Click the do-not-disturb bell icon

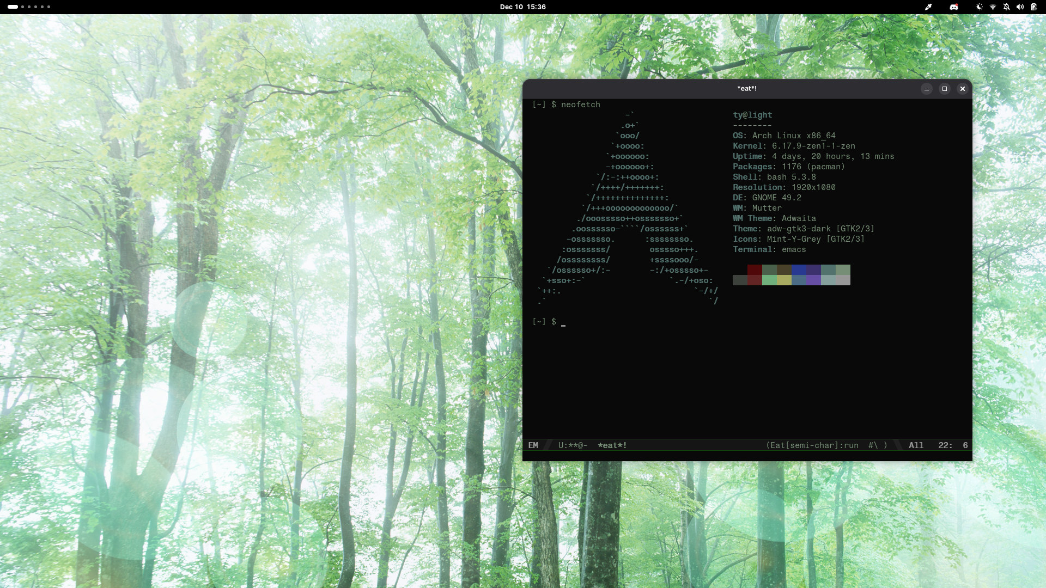tap(1006, 7)
